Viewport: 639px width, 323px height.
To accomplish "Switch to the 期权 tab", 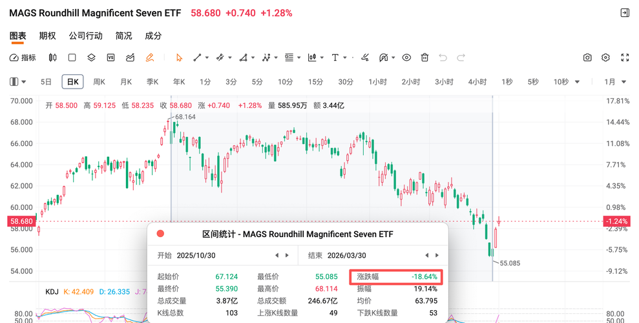I will coord(47,36).
